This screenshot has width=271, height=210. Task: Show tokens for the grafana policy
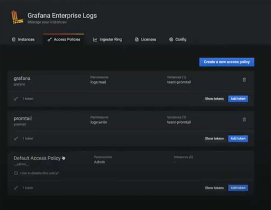(214, 99)
